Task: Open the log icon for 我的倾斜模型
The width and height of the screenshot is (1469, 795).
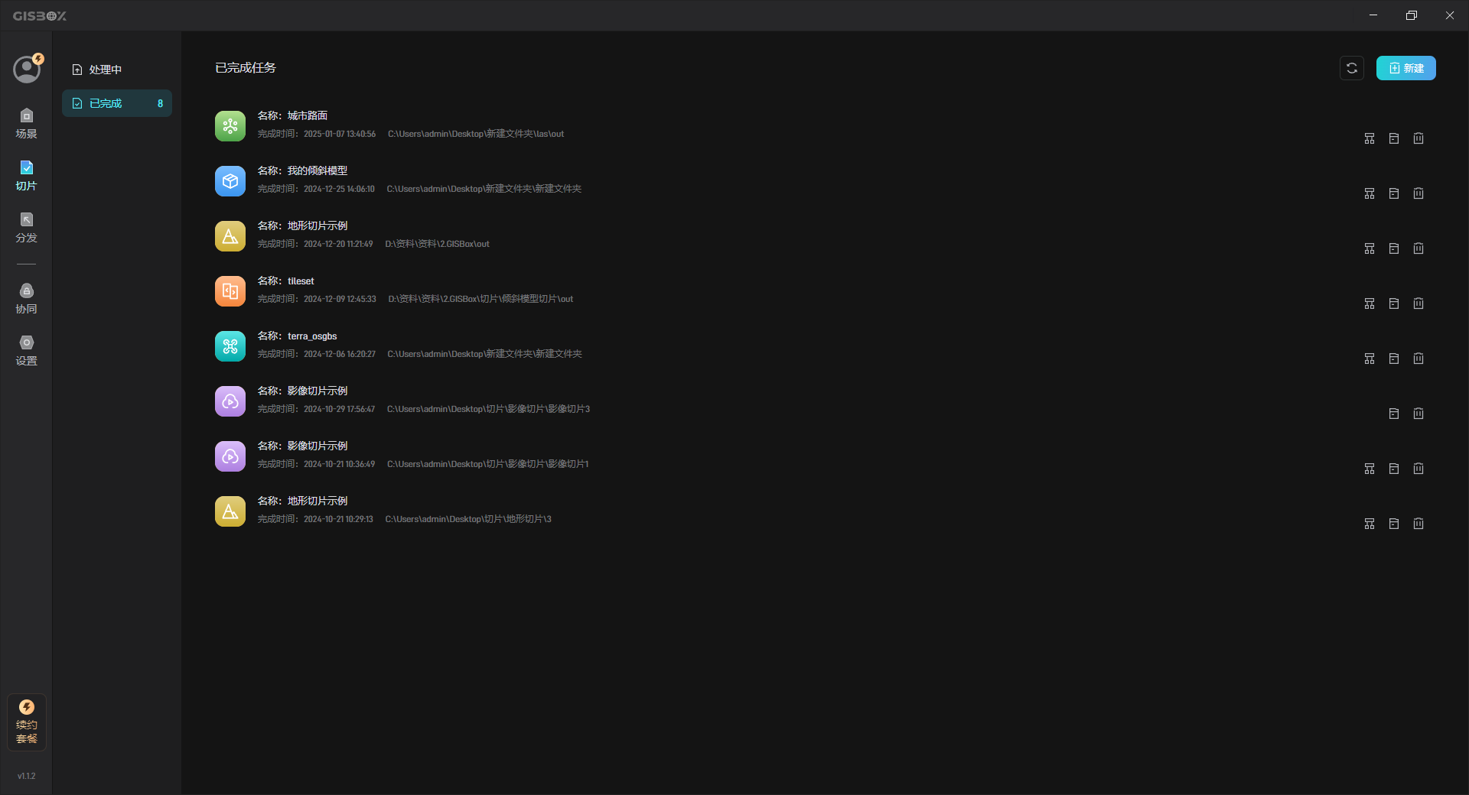Action: tap(1394, 193)
